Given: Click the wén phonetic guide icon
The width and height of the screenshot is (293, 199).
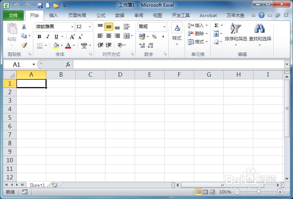Looking at the screenshot, I should coord(84,46).
